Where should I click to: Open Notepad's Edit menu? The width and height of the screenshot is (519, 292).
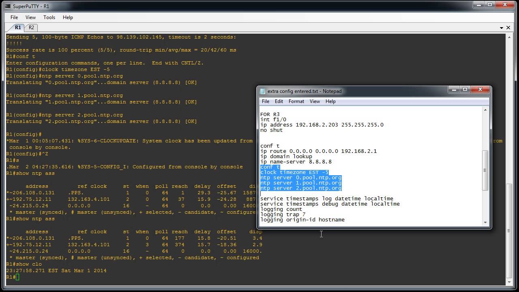coord(279,101)
